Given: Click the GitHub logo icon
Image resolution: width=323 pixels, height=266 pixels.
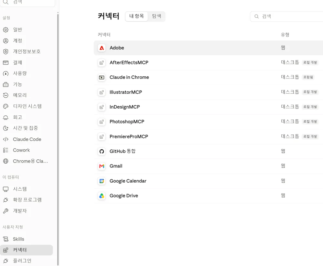Looking at the screenshot, I should point(101,152).
